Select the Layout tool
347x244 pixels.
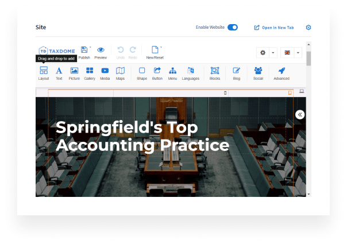[x=44, y=73]
